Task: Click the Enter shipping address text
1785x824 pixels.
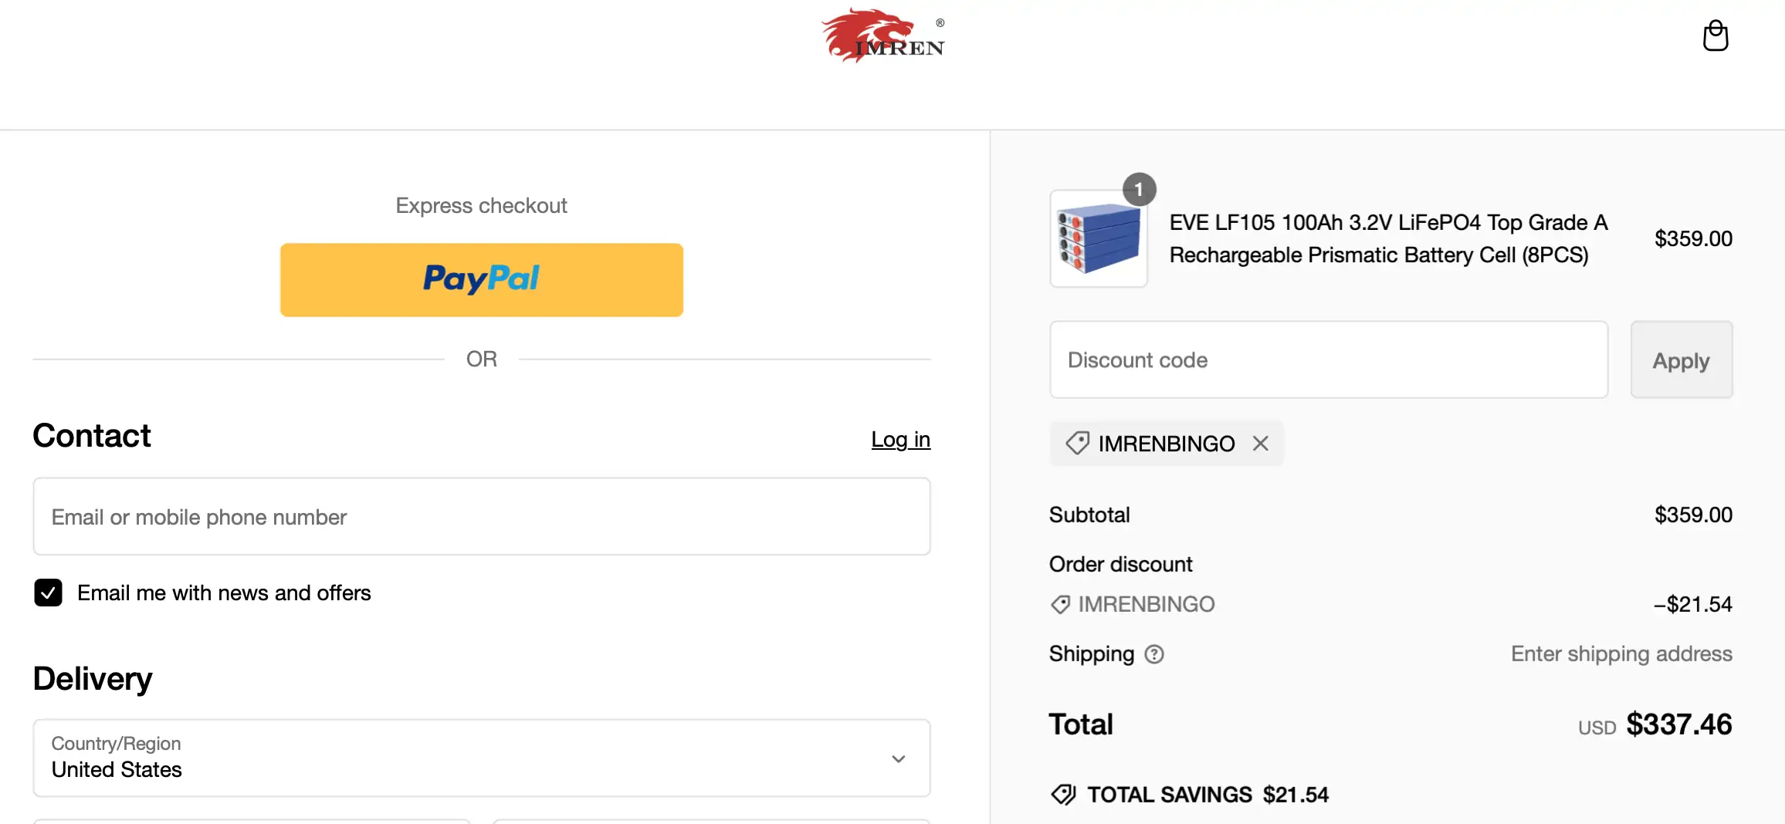Action: [1621, 654]
